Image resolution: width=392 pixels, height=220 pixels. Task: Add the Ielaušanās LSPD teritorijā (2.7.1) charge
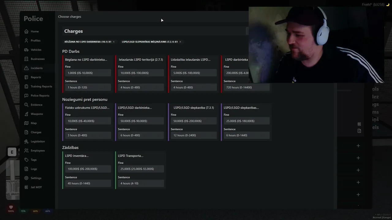[141, 60]
